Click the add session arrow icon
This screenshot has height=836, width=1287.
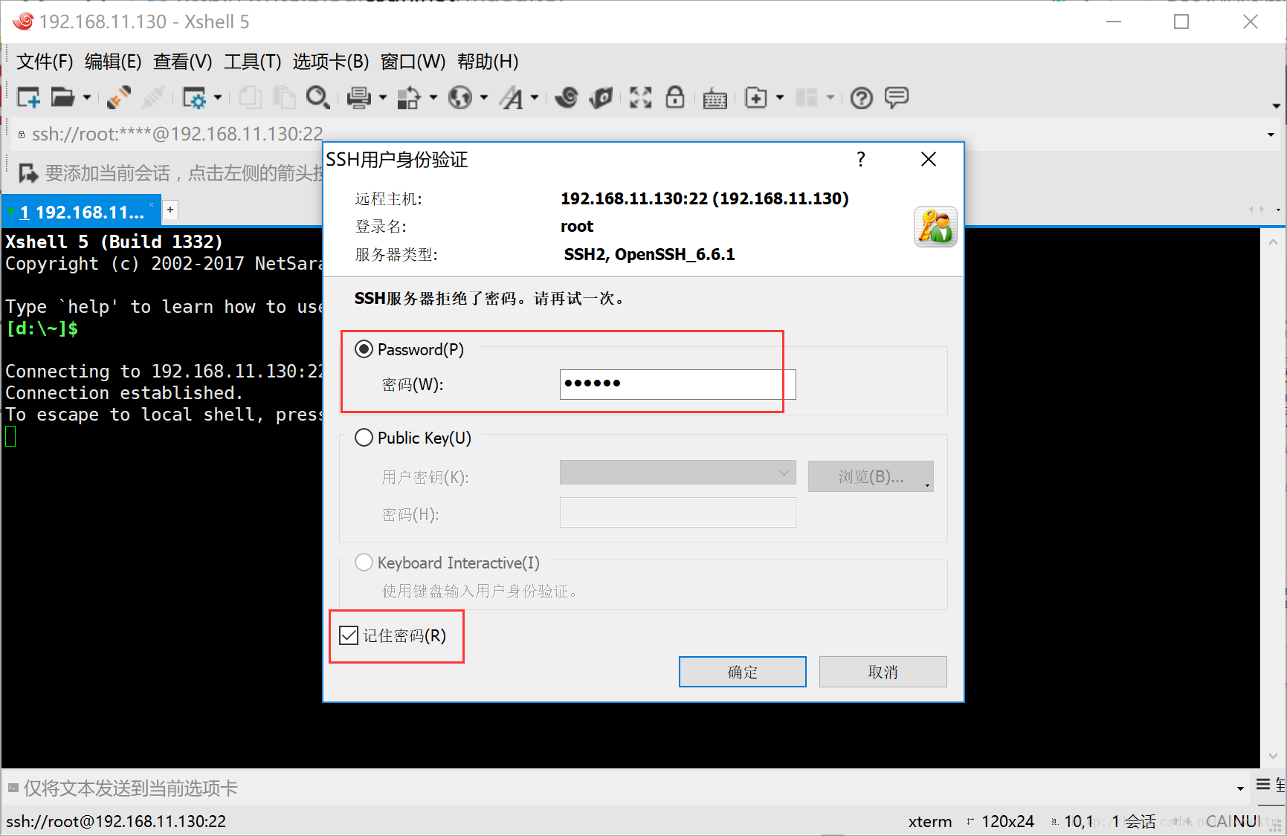tap(28, 173)
